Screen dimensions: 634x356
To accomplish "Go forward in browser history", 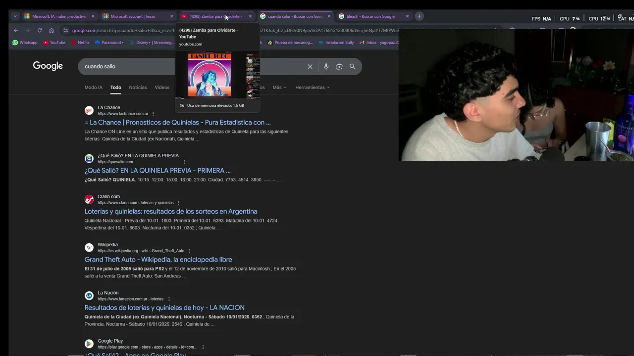I will tap(28, 30).
